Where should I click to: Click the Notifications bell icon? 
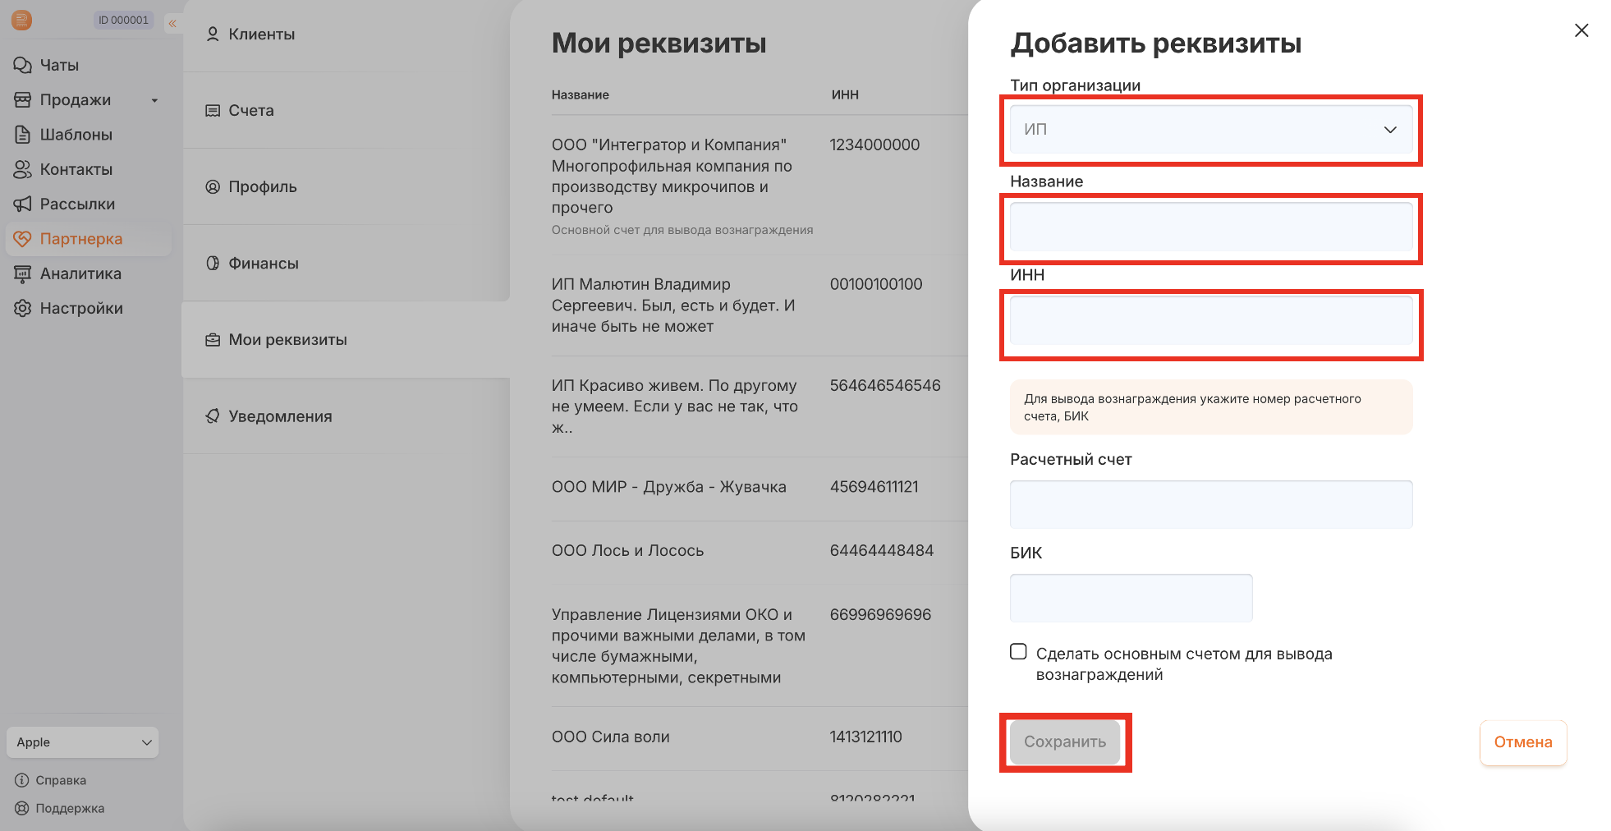tap(213, 416)
